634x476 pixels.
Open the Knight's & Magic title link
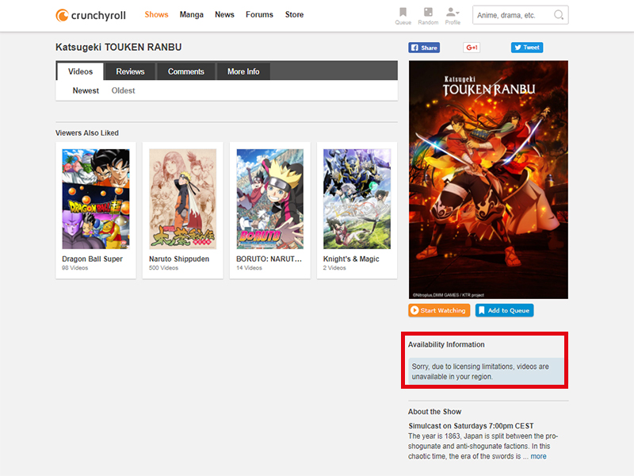351,259
